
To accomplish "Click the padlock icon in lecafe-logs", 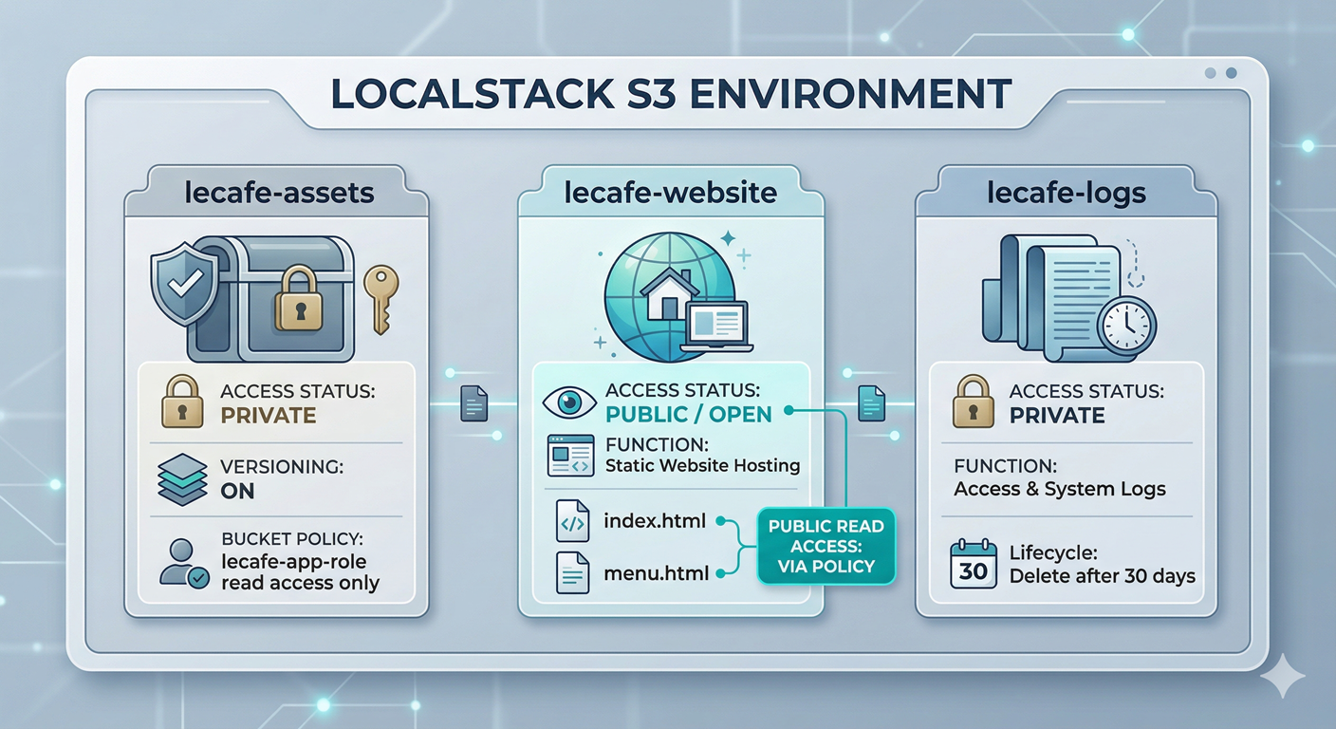I will [973, 402].
